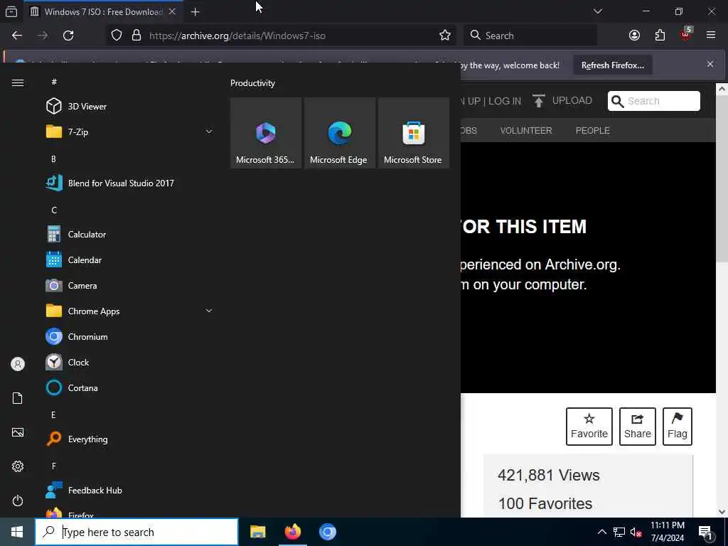Open Documents from Start sidebar
The image size is (728, 546).
(x=18, y=398)
